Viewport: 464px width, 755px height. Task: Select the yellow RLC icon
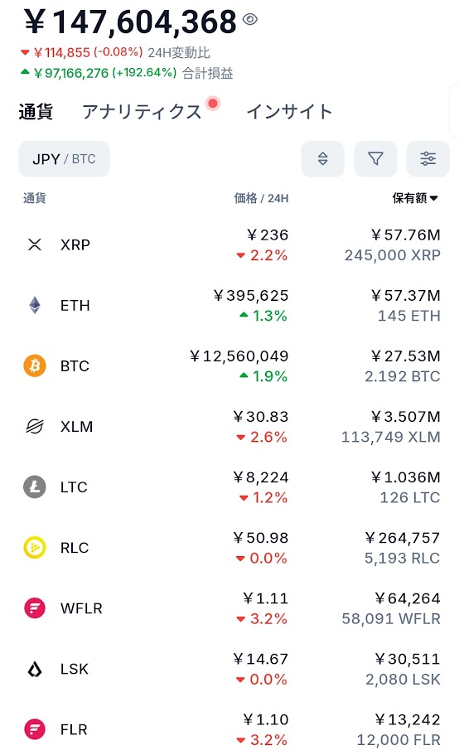click(35, 548)
